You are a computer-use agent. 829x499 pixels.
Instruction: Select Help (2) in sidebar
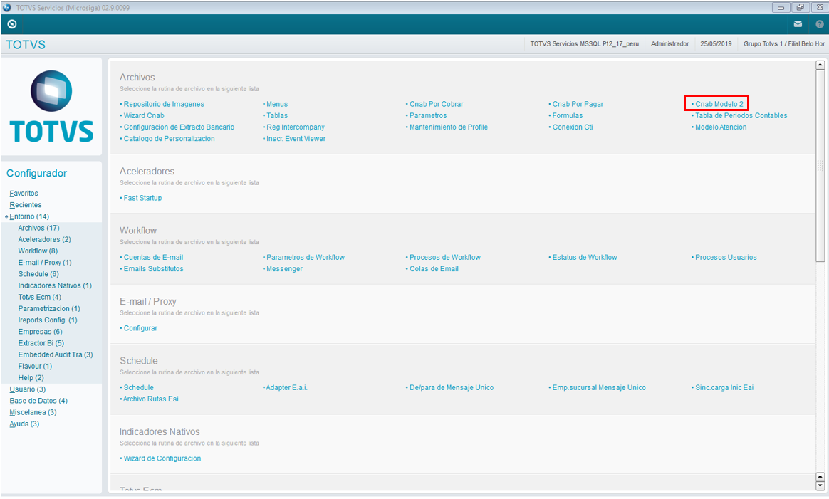(31, 378)
